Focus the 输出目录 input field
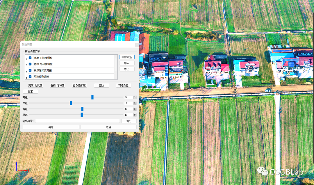This screenshot has height=185, width=314. tap(78, 121)
